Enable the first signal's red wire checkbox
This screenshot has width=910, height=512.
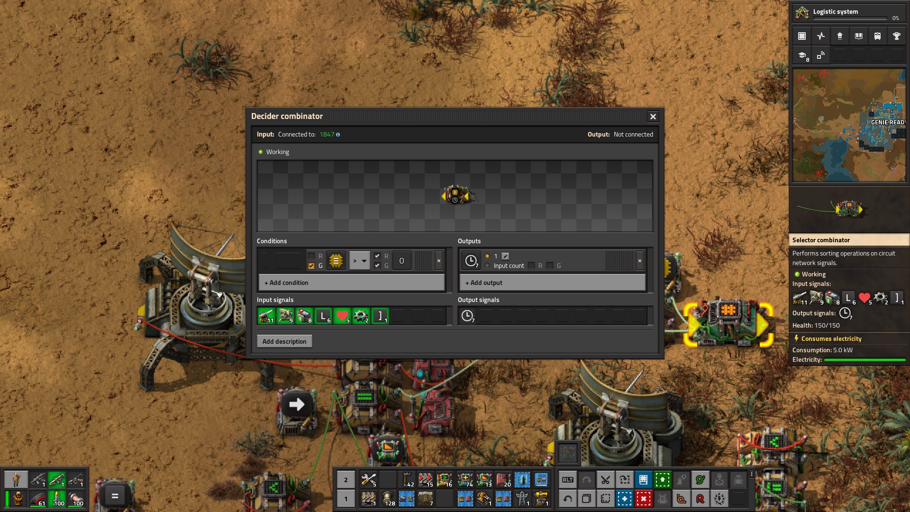(x=311, y=256)
